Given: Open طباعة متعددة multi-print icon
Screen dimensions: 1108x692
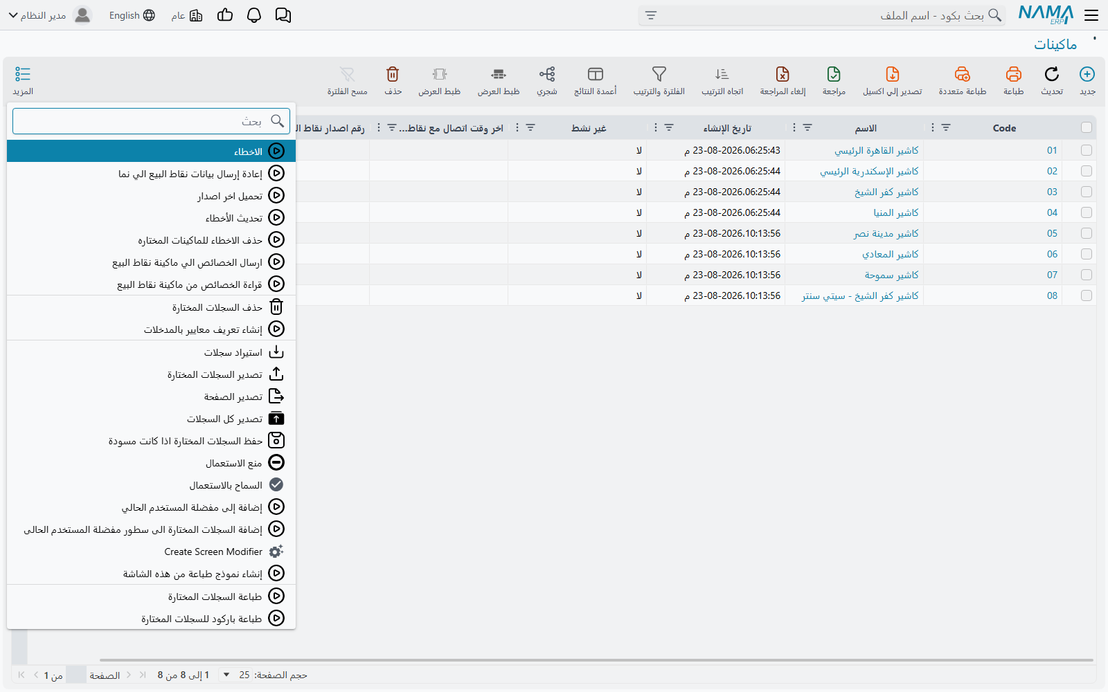Looking at the screenshot, I should pyautogui.click(x=963, y=74).
